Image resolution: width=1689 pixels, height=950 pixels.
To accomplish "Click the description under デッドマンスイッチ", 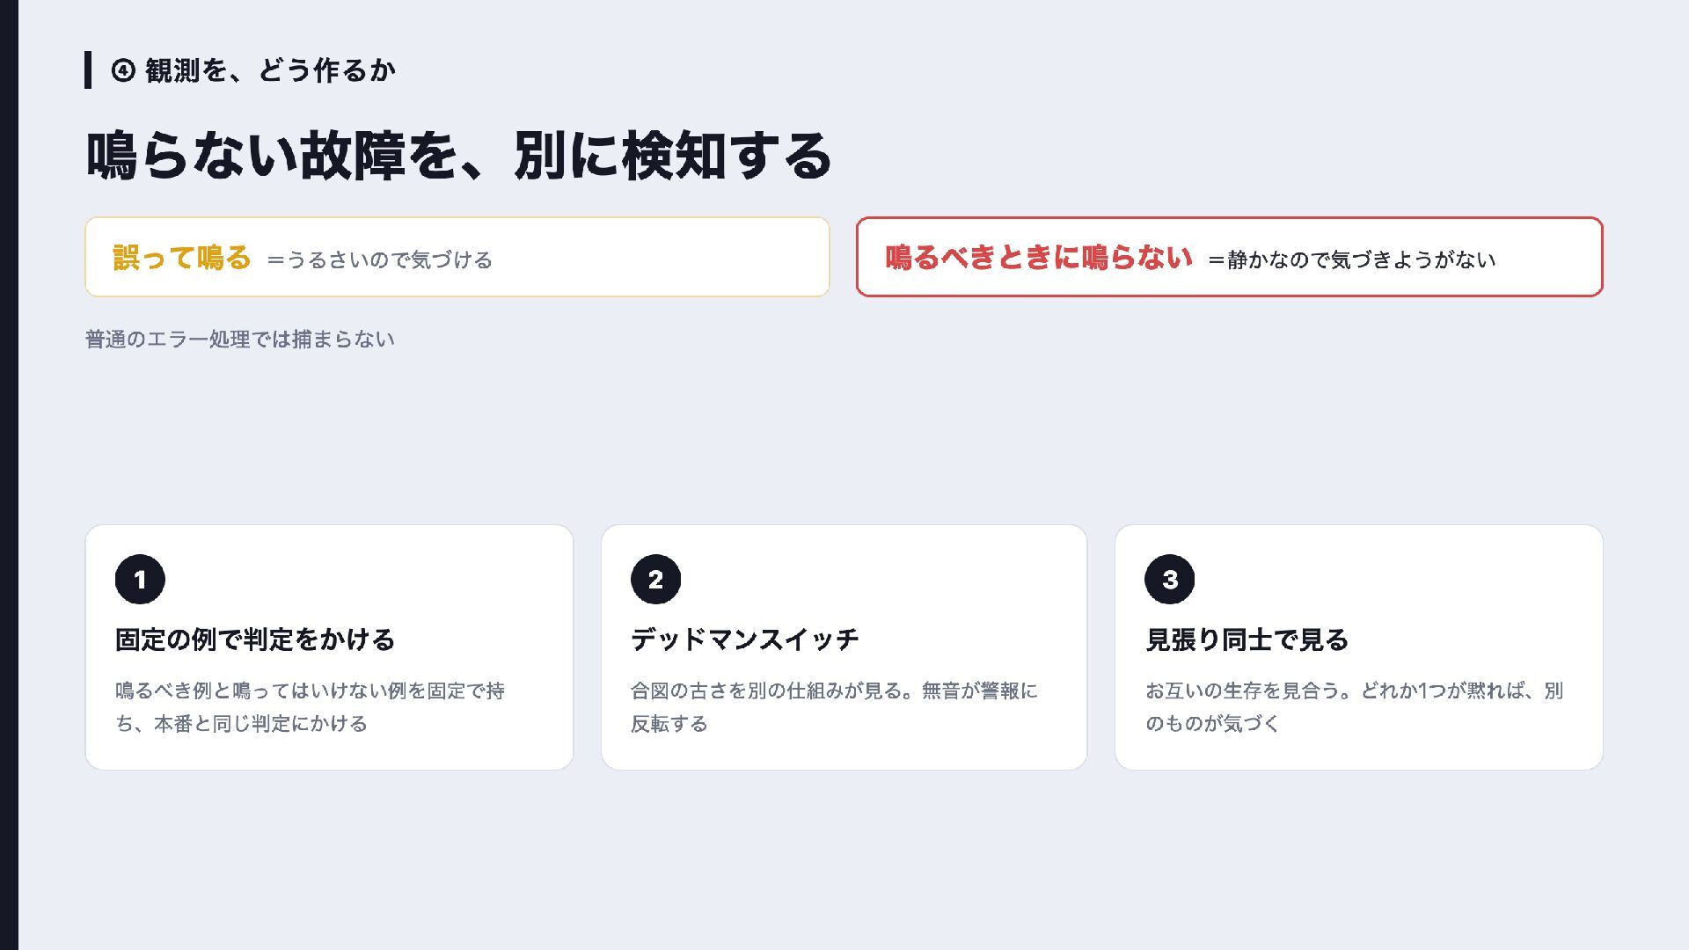I will (x=834, y=707).
